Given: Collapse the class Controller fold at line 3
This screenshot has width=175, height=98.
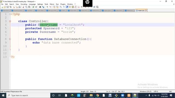Looking at the screenshot, I should point(10,21).
